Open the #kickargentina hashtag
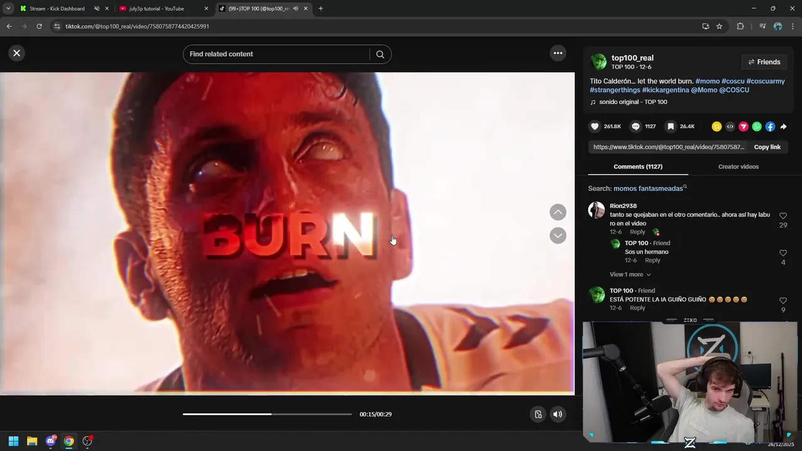This screenshot has height=451, width=802. (665, 90)
